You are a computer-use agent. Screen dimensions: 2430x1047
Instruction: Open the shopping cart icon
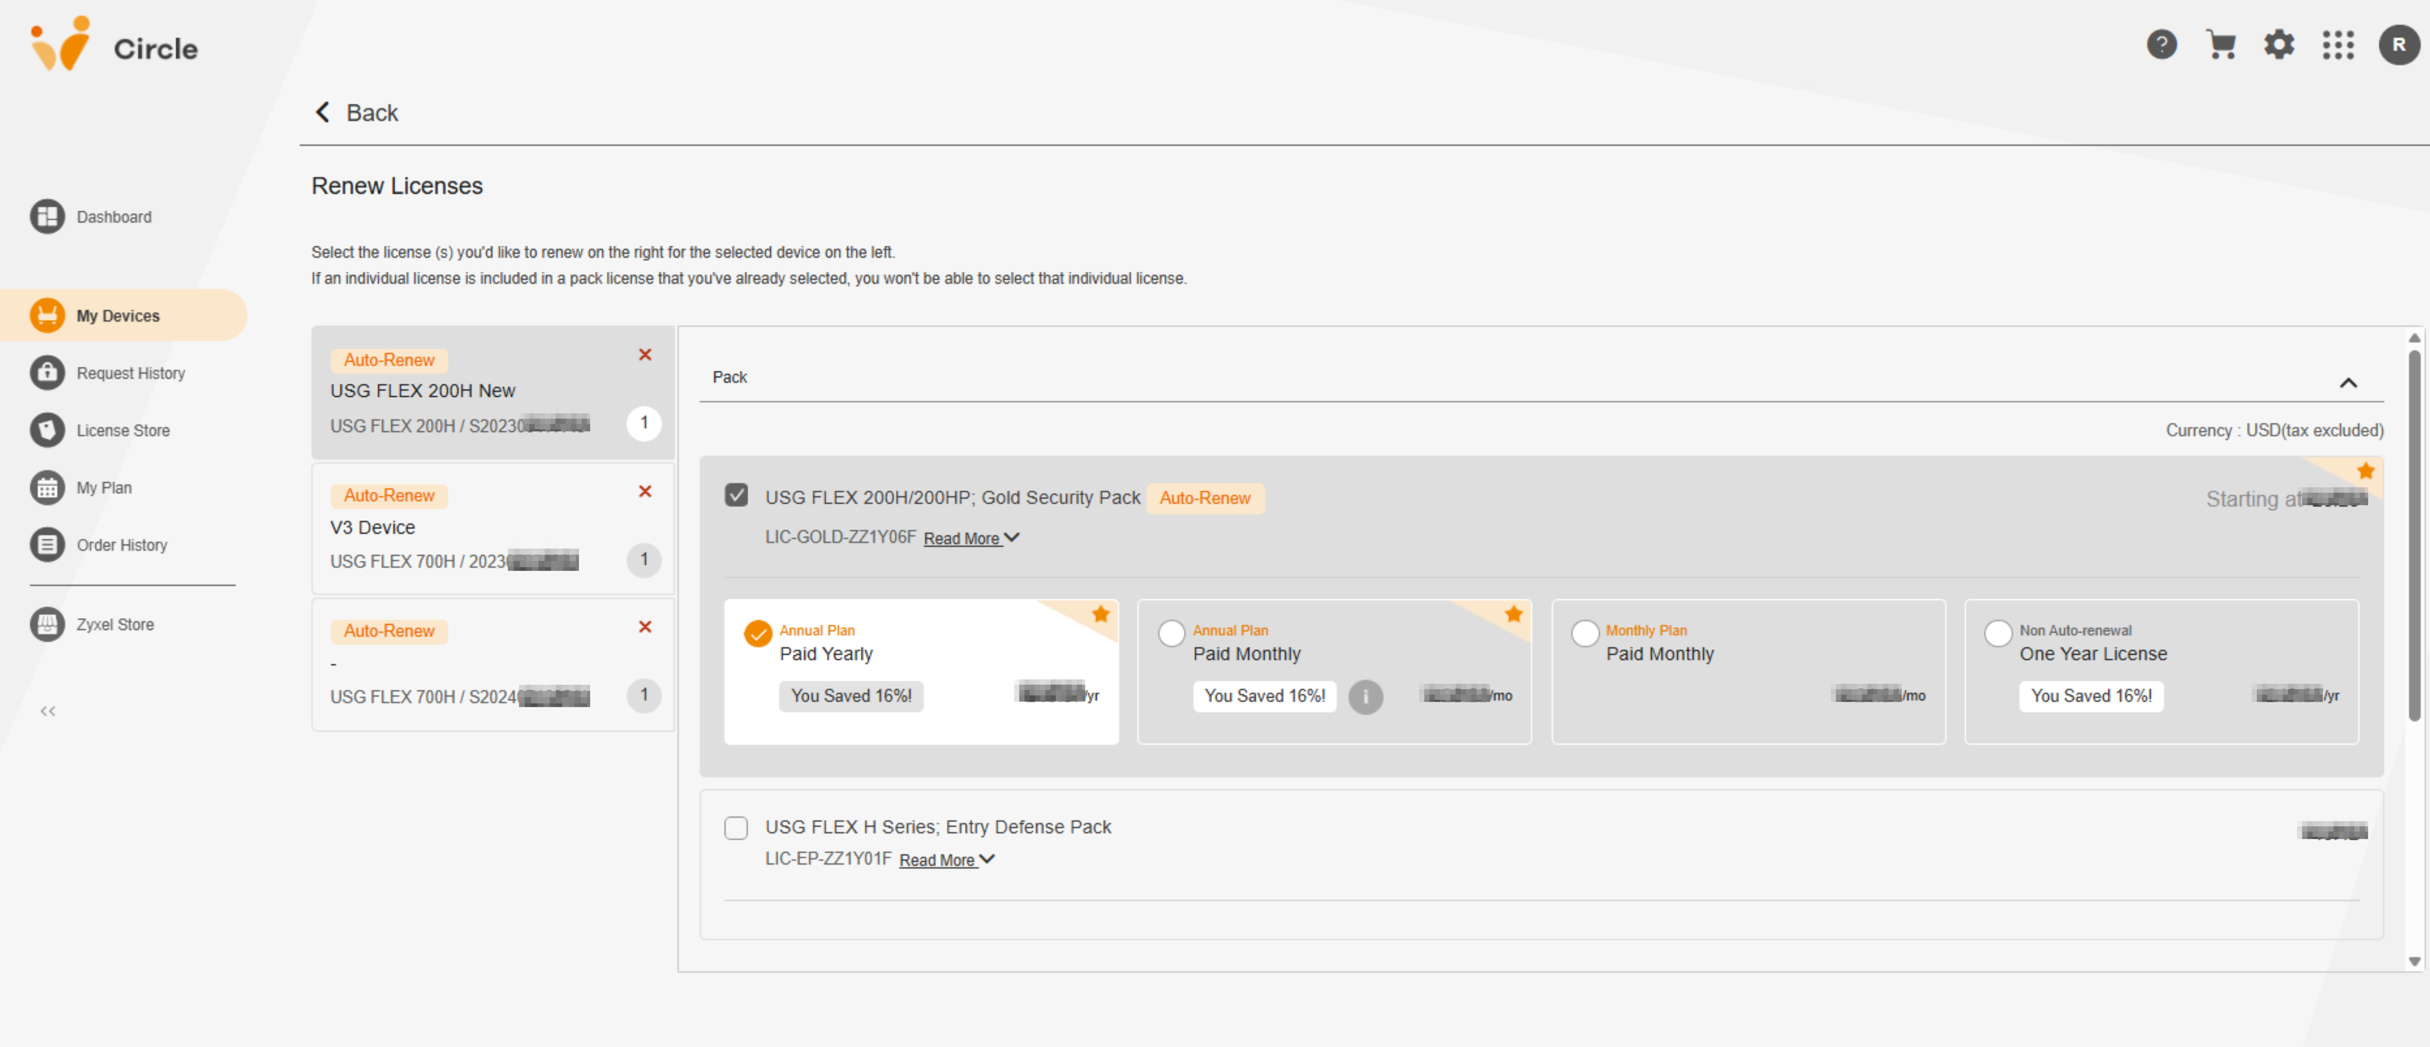point(2221,44)
